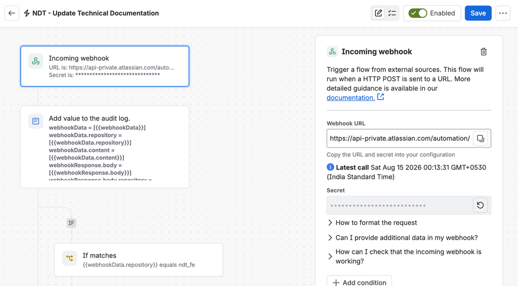Click into the masked Secret field
The image size is (518, 286).
coord(400,205)
